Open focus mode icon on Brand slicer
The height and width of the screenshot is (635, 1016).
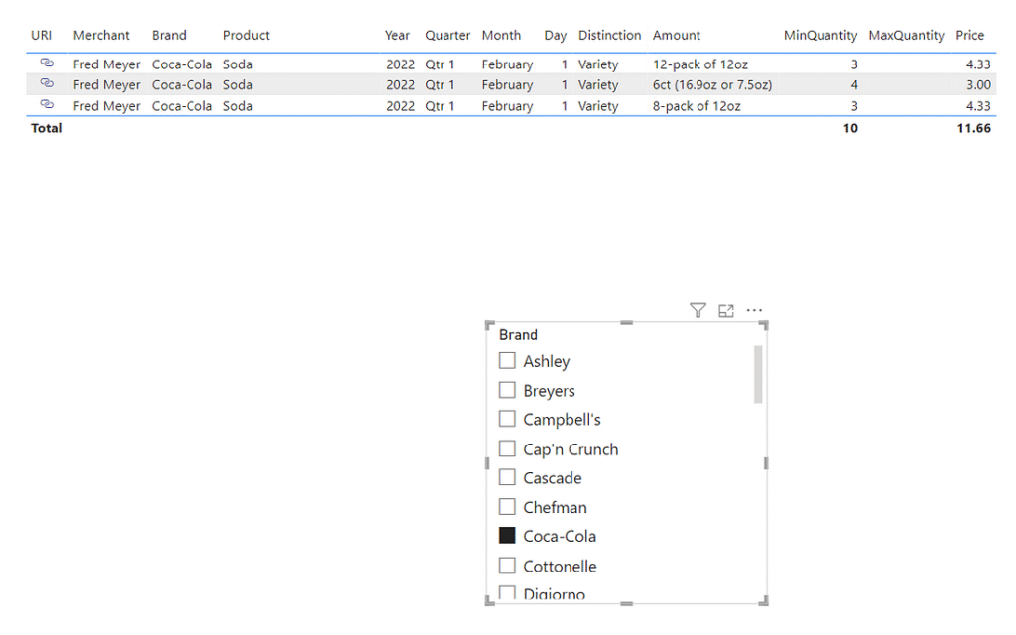pos(726,311)
